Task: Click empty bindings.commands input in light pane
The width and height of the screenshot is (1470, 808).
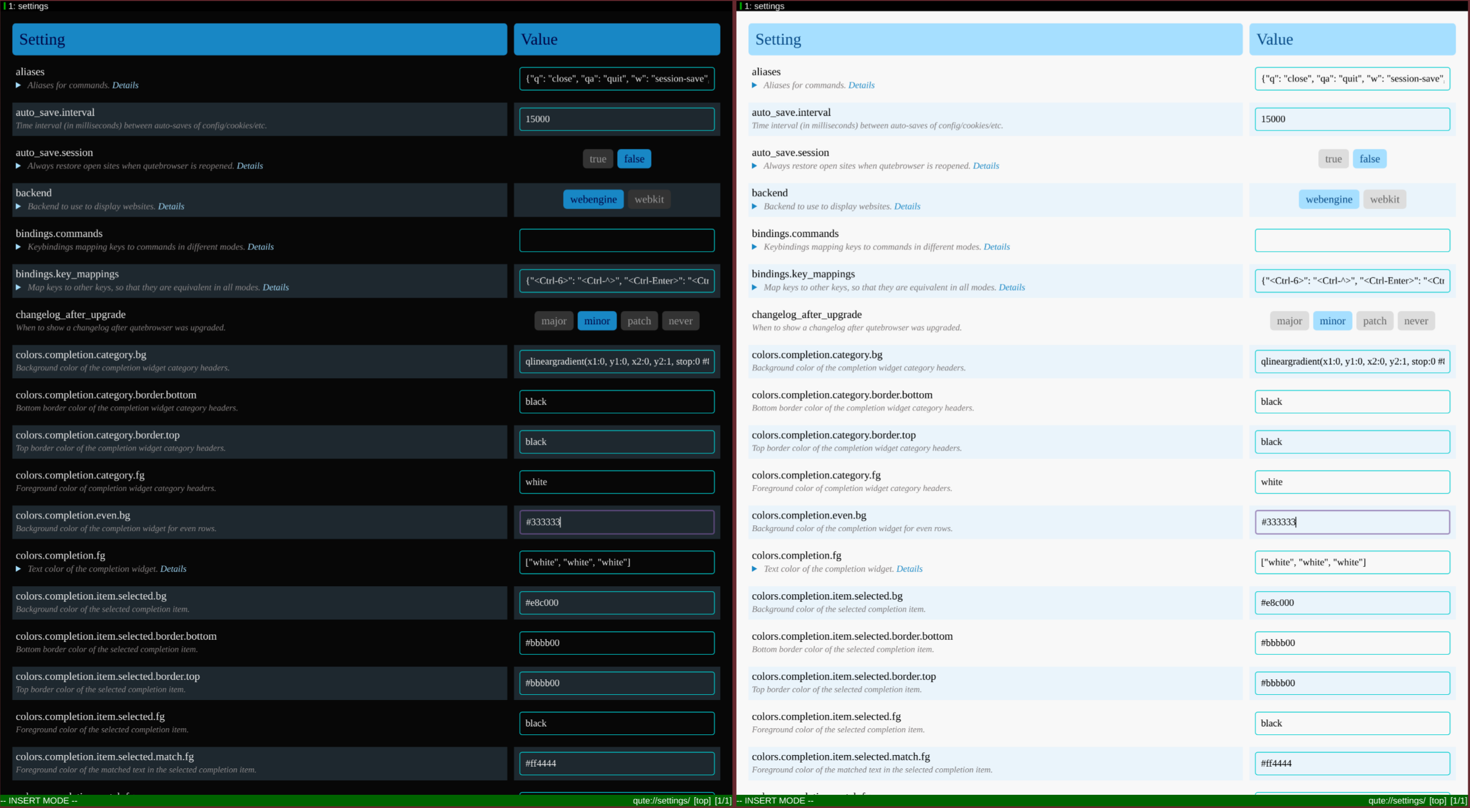Action: [x=1352, y=240]
